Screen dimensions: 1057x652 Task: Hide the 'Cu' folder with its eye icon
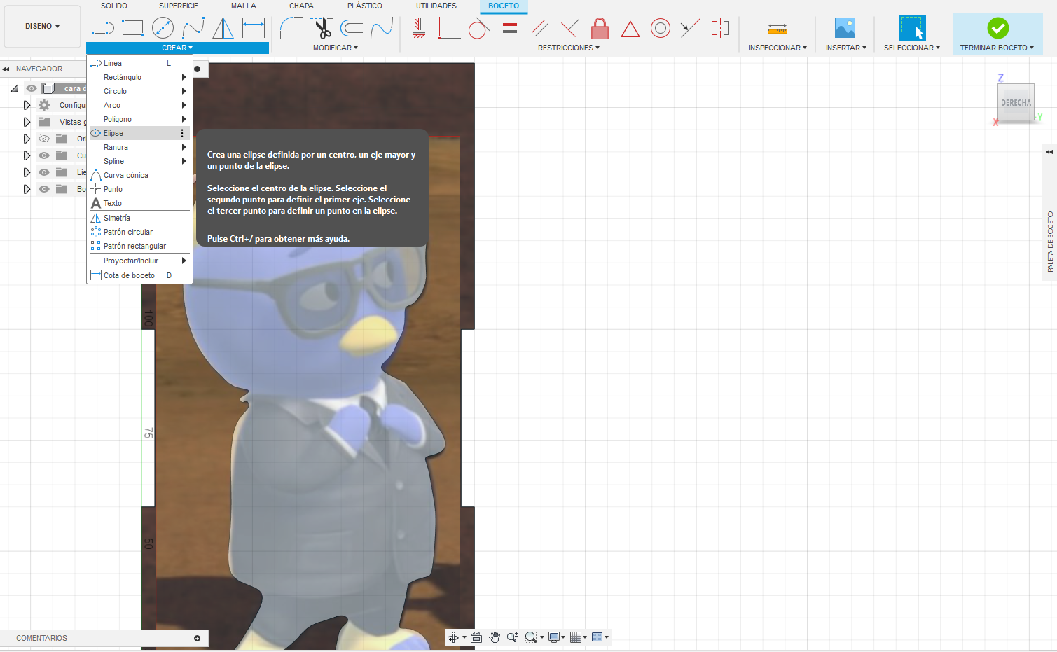click(x=44, y=155)
